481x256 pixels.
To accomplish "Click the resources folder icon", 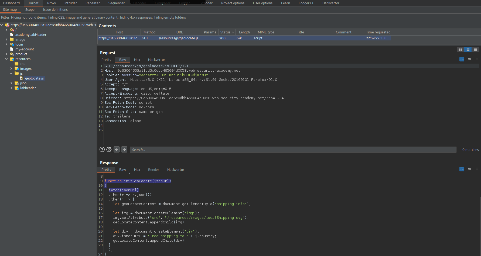I will 12,59.
